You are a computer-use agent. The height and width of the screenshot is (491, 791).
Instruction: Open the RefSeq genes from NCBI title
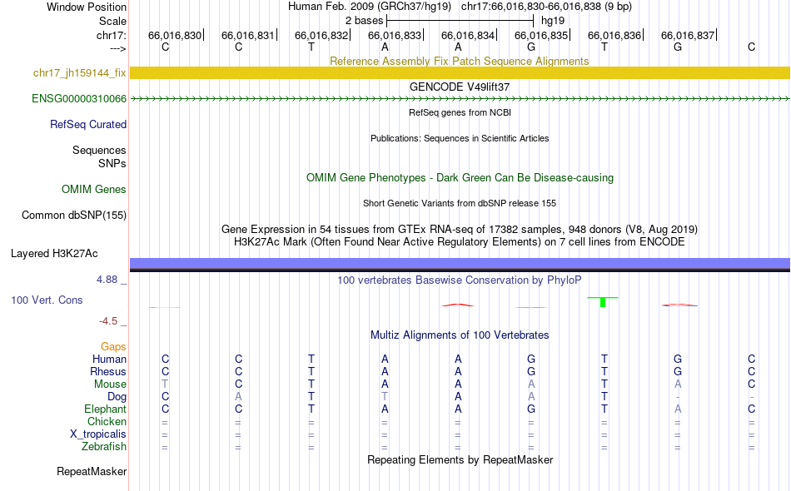click(x=460, y=112)
